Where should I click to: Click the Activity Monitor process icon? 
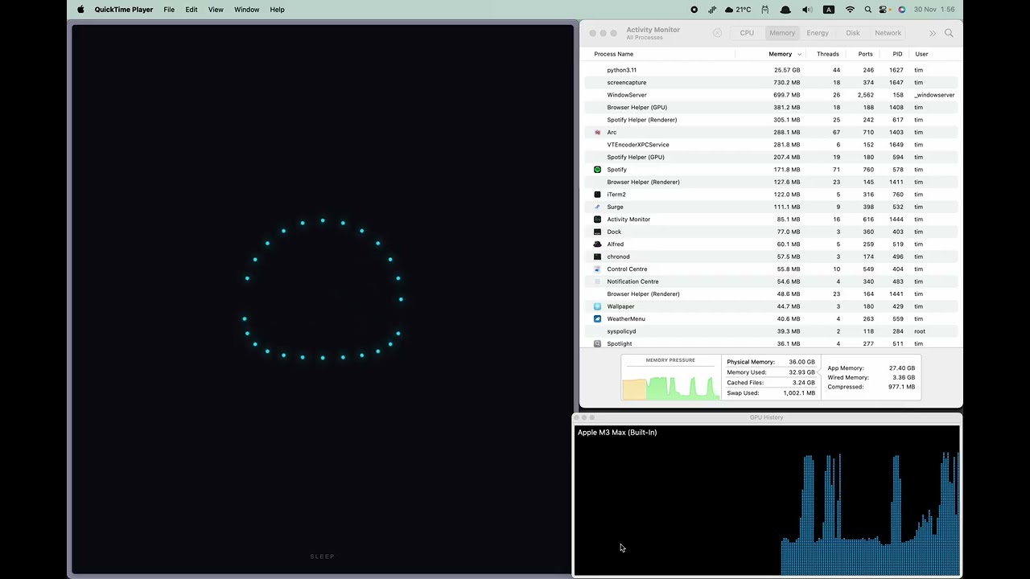click(x=597, y=220)
